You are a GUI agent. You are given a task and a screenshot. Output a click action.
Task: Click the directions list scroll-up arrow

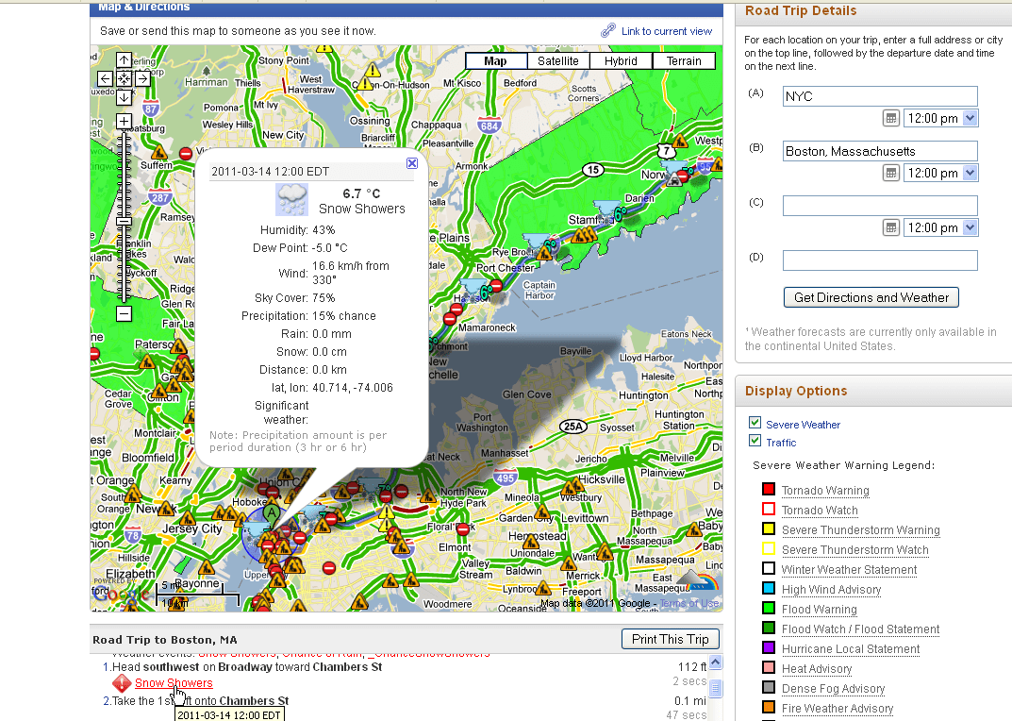pyautogui.click(x=715, y=662)
